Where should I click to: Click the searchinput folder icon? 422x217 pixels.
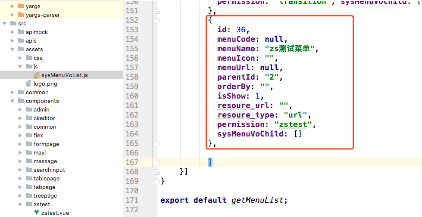tap(29, 169)
